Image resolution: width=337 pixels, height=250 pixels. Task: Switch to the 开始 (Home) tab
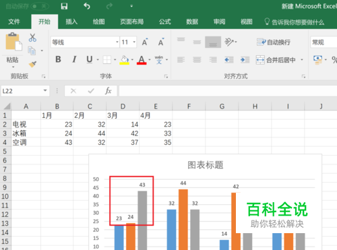pyautogui.click(x=44, y=22)
